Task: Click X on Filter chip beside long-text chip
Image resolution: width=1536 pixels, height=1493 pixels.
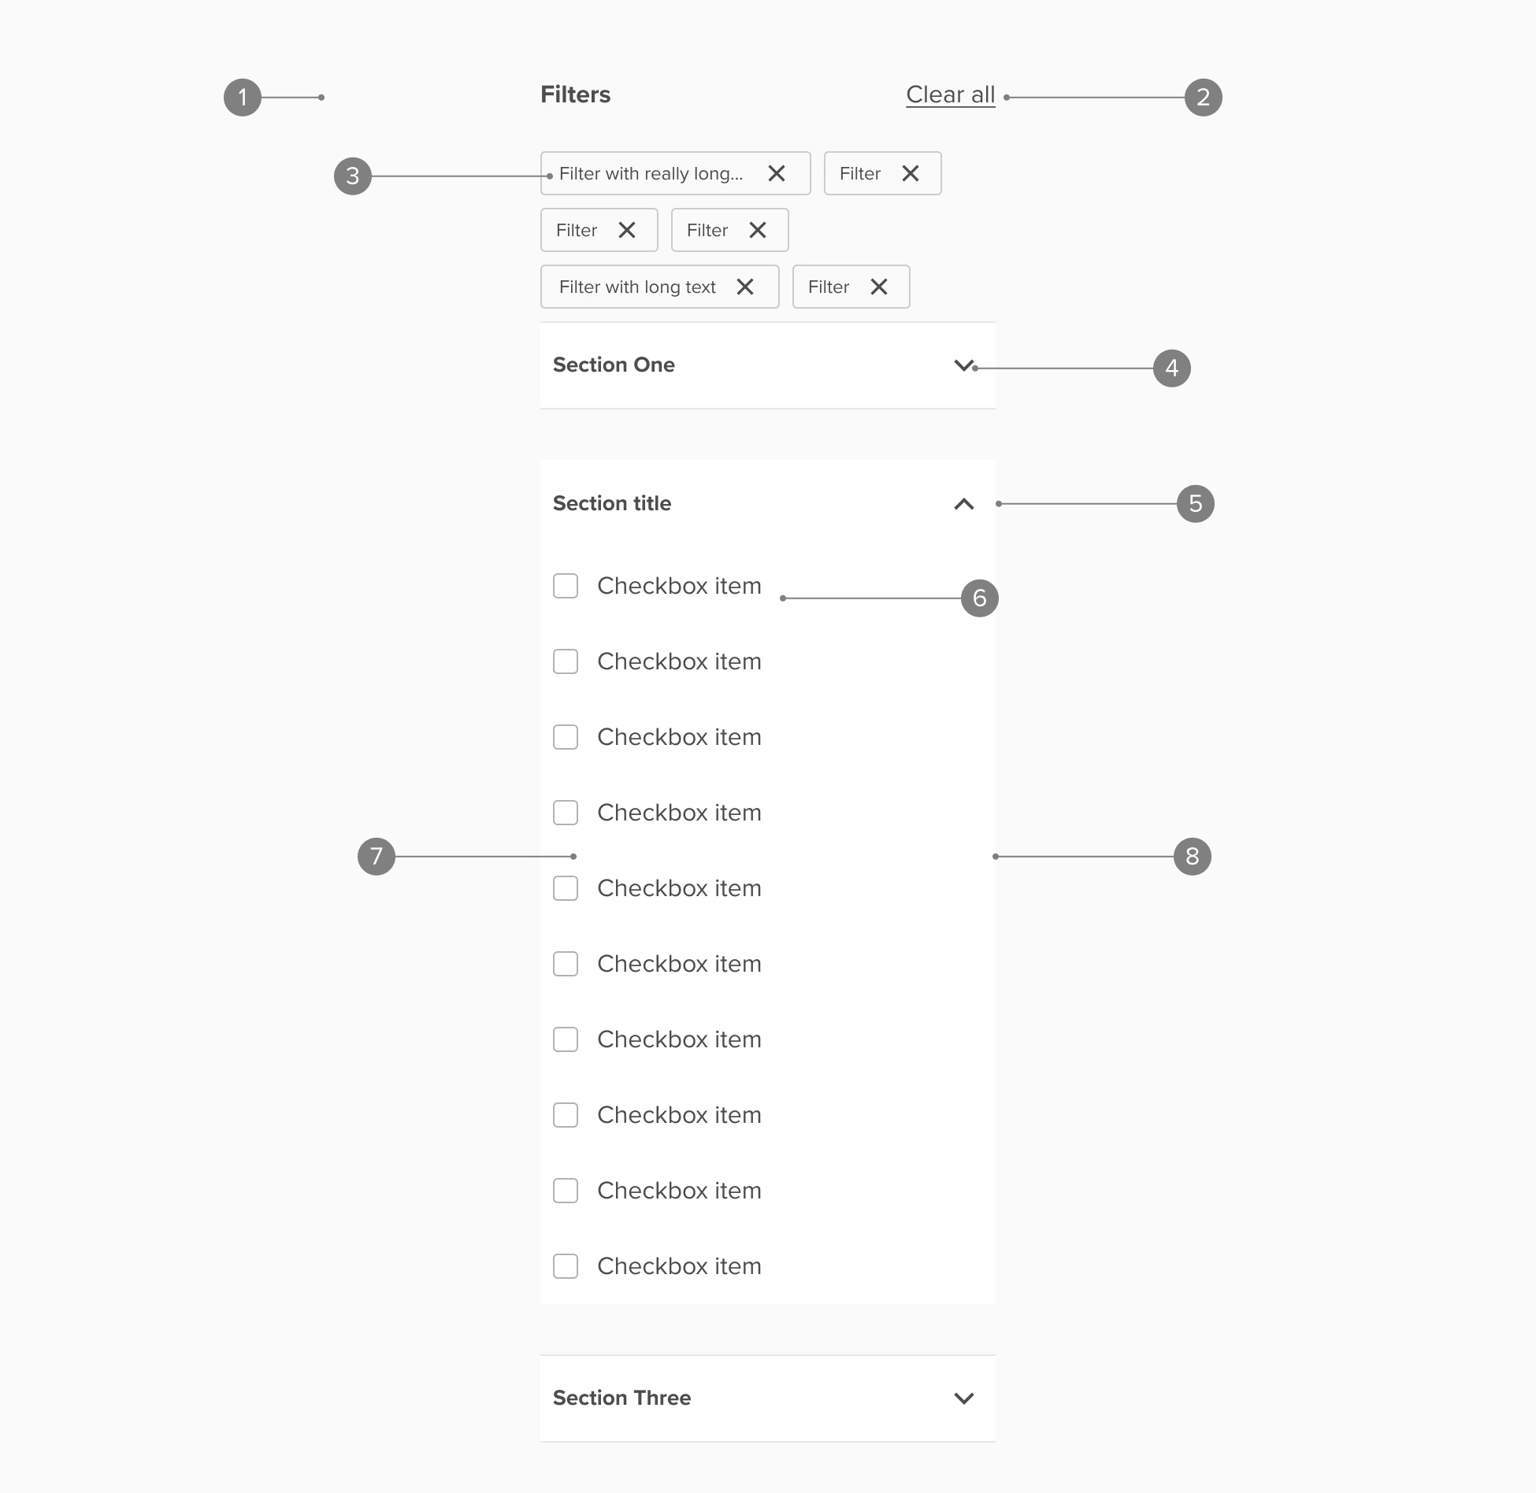Action: pos(879,287)
